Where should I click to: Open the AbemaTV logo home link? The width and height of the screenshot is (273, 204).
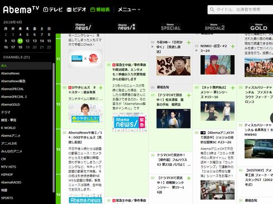coord(21,10)
